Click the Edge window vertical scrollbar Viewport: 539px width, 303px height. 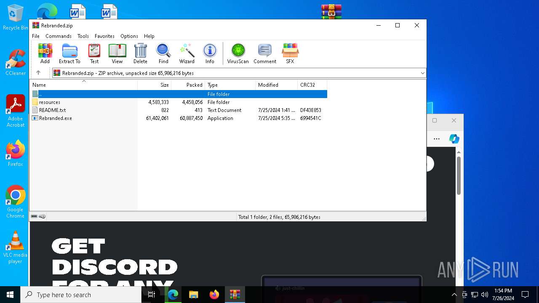click(x=459, y=175)
